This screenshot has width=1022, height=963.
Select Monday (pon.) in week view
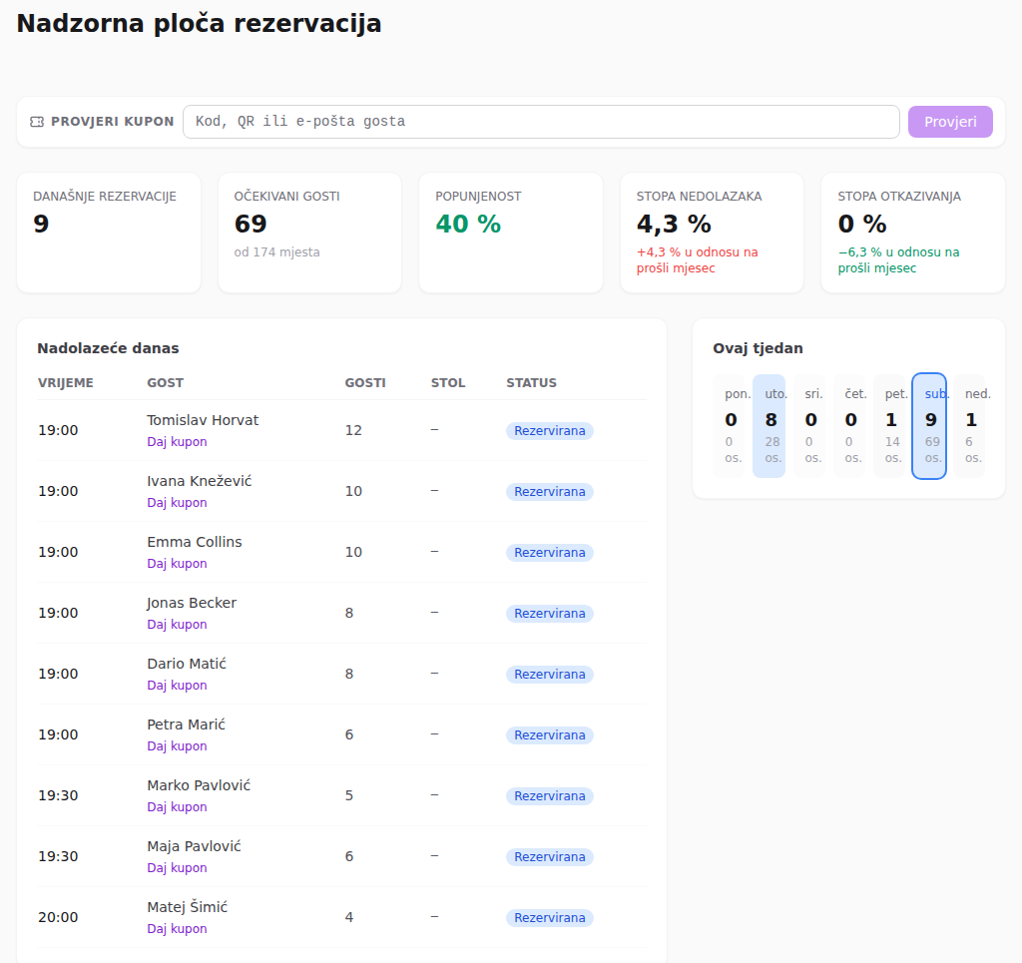[x=730, y=426]
